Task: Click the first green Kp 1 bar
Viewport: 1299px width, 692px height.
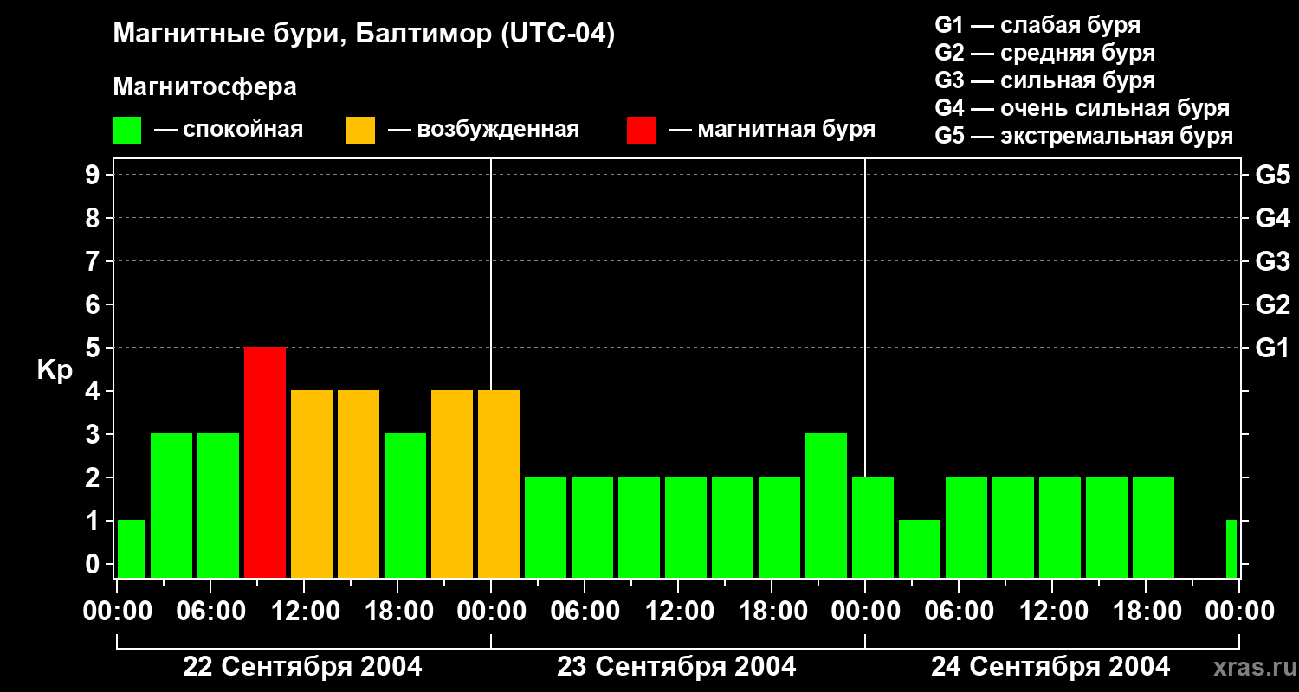Action: pyautogui.click(x=132, y=548)
